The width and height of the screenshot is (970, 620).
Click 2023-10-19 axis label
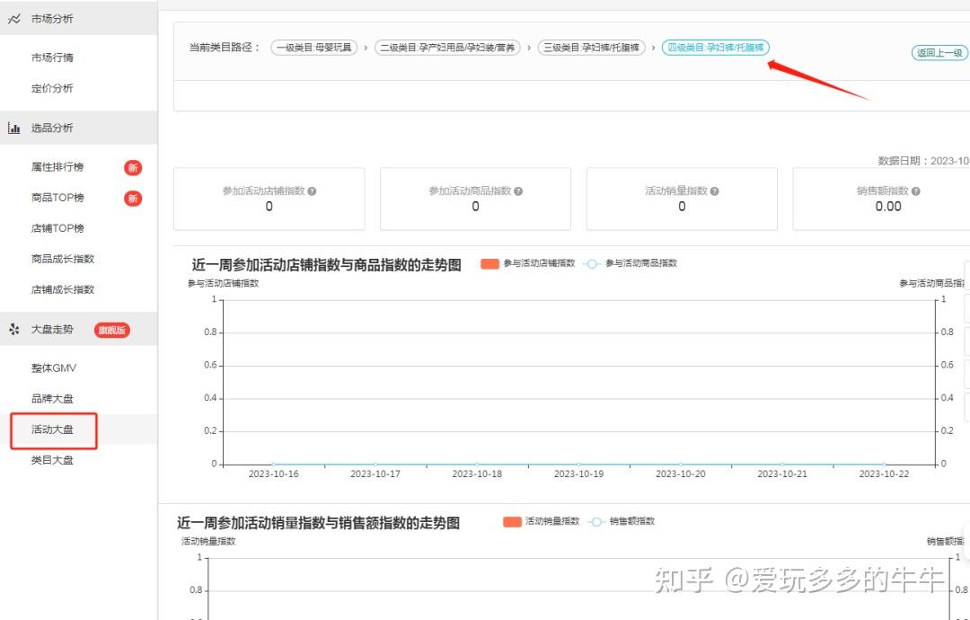click(x=578, y=474)
